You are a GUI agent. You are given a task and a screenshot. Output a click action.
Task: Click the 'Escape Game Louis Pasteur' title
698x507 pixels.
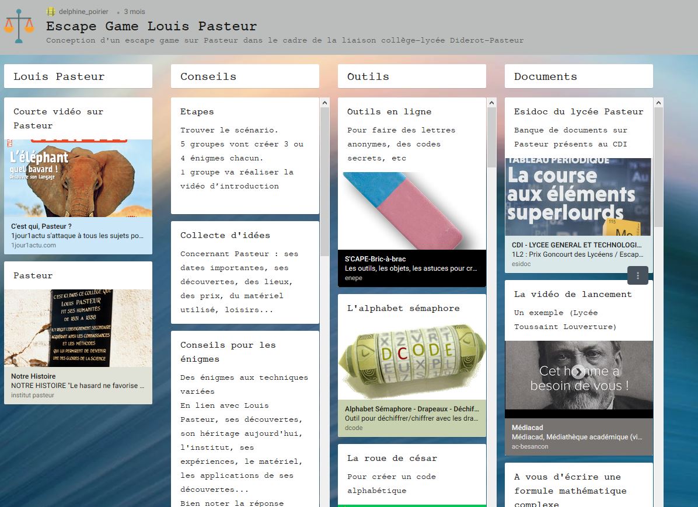click(151, 26)
